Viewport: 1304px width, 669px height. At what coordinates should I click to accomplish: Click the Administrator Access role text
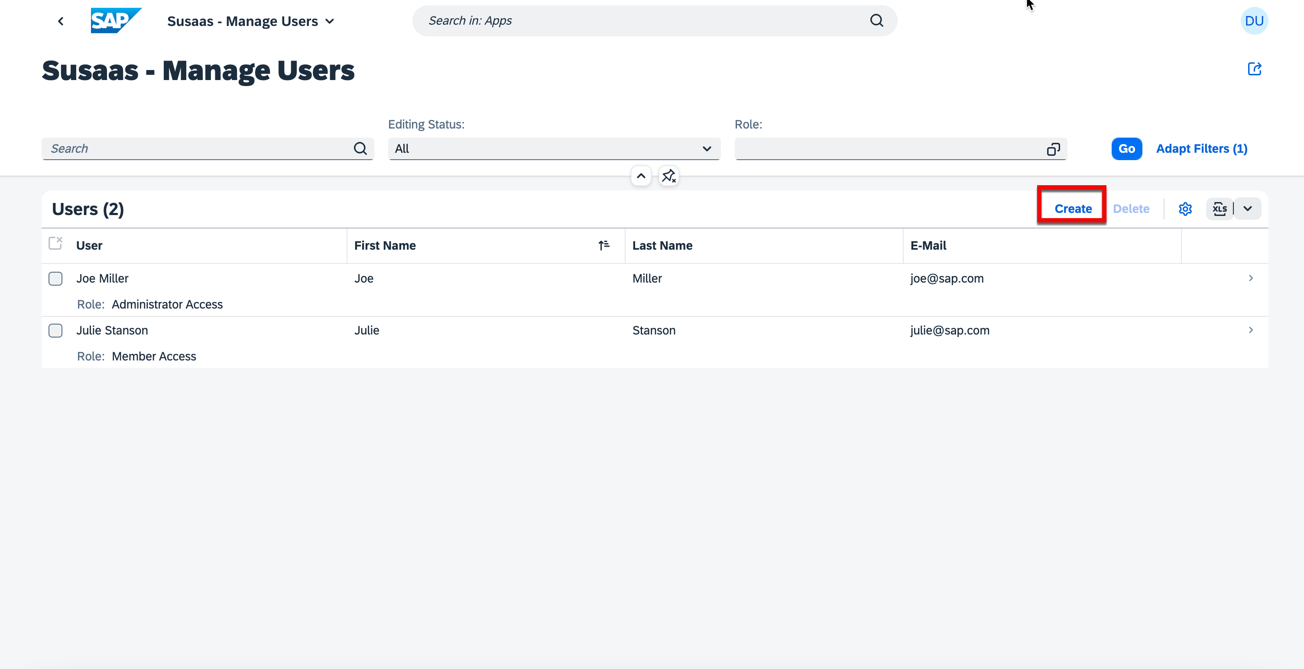167,304
